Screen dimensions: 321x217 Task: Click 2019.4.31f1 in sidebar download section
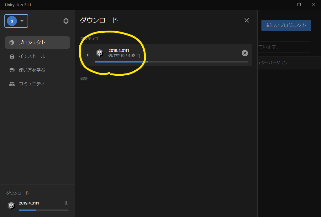(x=29, y=203)
